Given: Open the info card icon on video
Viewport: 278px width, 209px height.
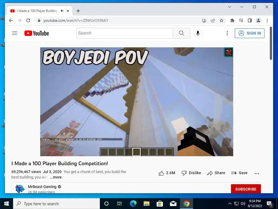Looking at the screenshot, I should click(x=228, y=52).
